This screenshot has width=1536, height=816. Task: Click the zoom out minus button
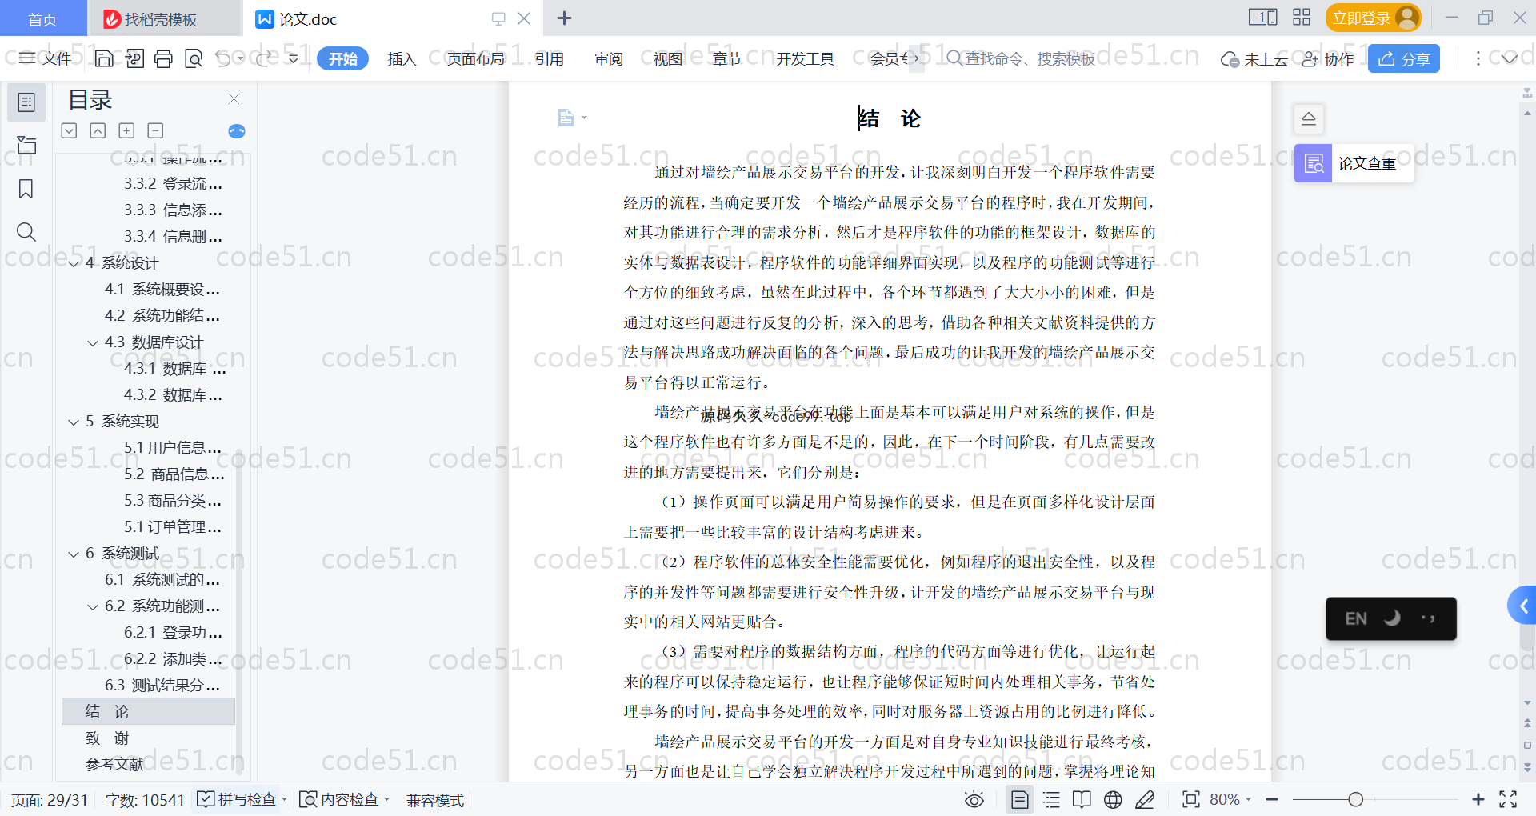click(1272, 799)
